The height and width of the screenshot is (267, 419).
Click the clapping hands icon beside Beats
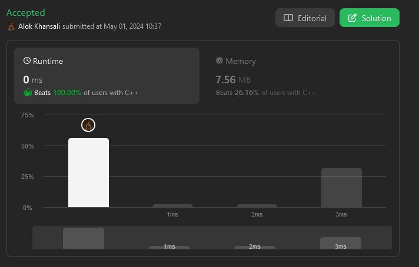point(28,93)
